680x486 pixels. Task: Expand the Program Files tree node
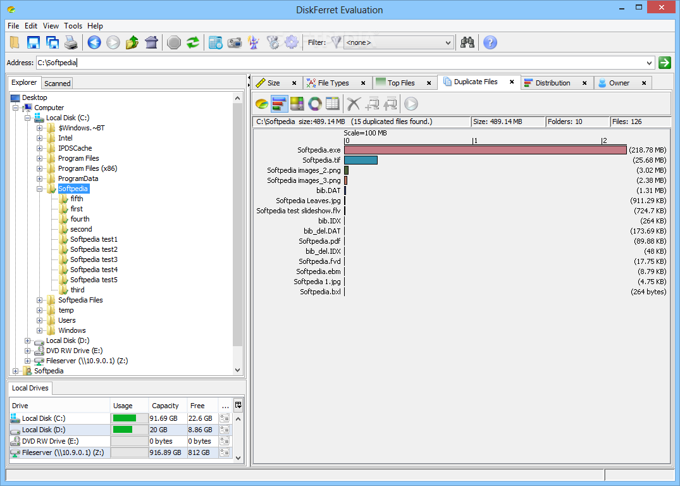point(39,158)
